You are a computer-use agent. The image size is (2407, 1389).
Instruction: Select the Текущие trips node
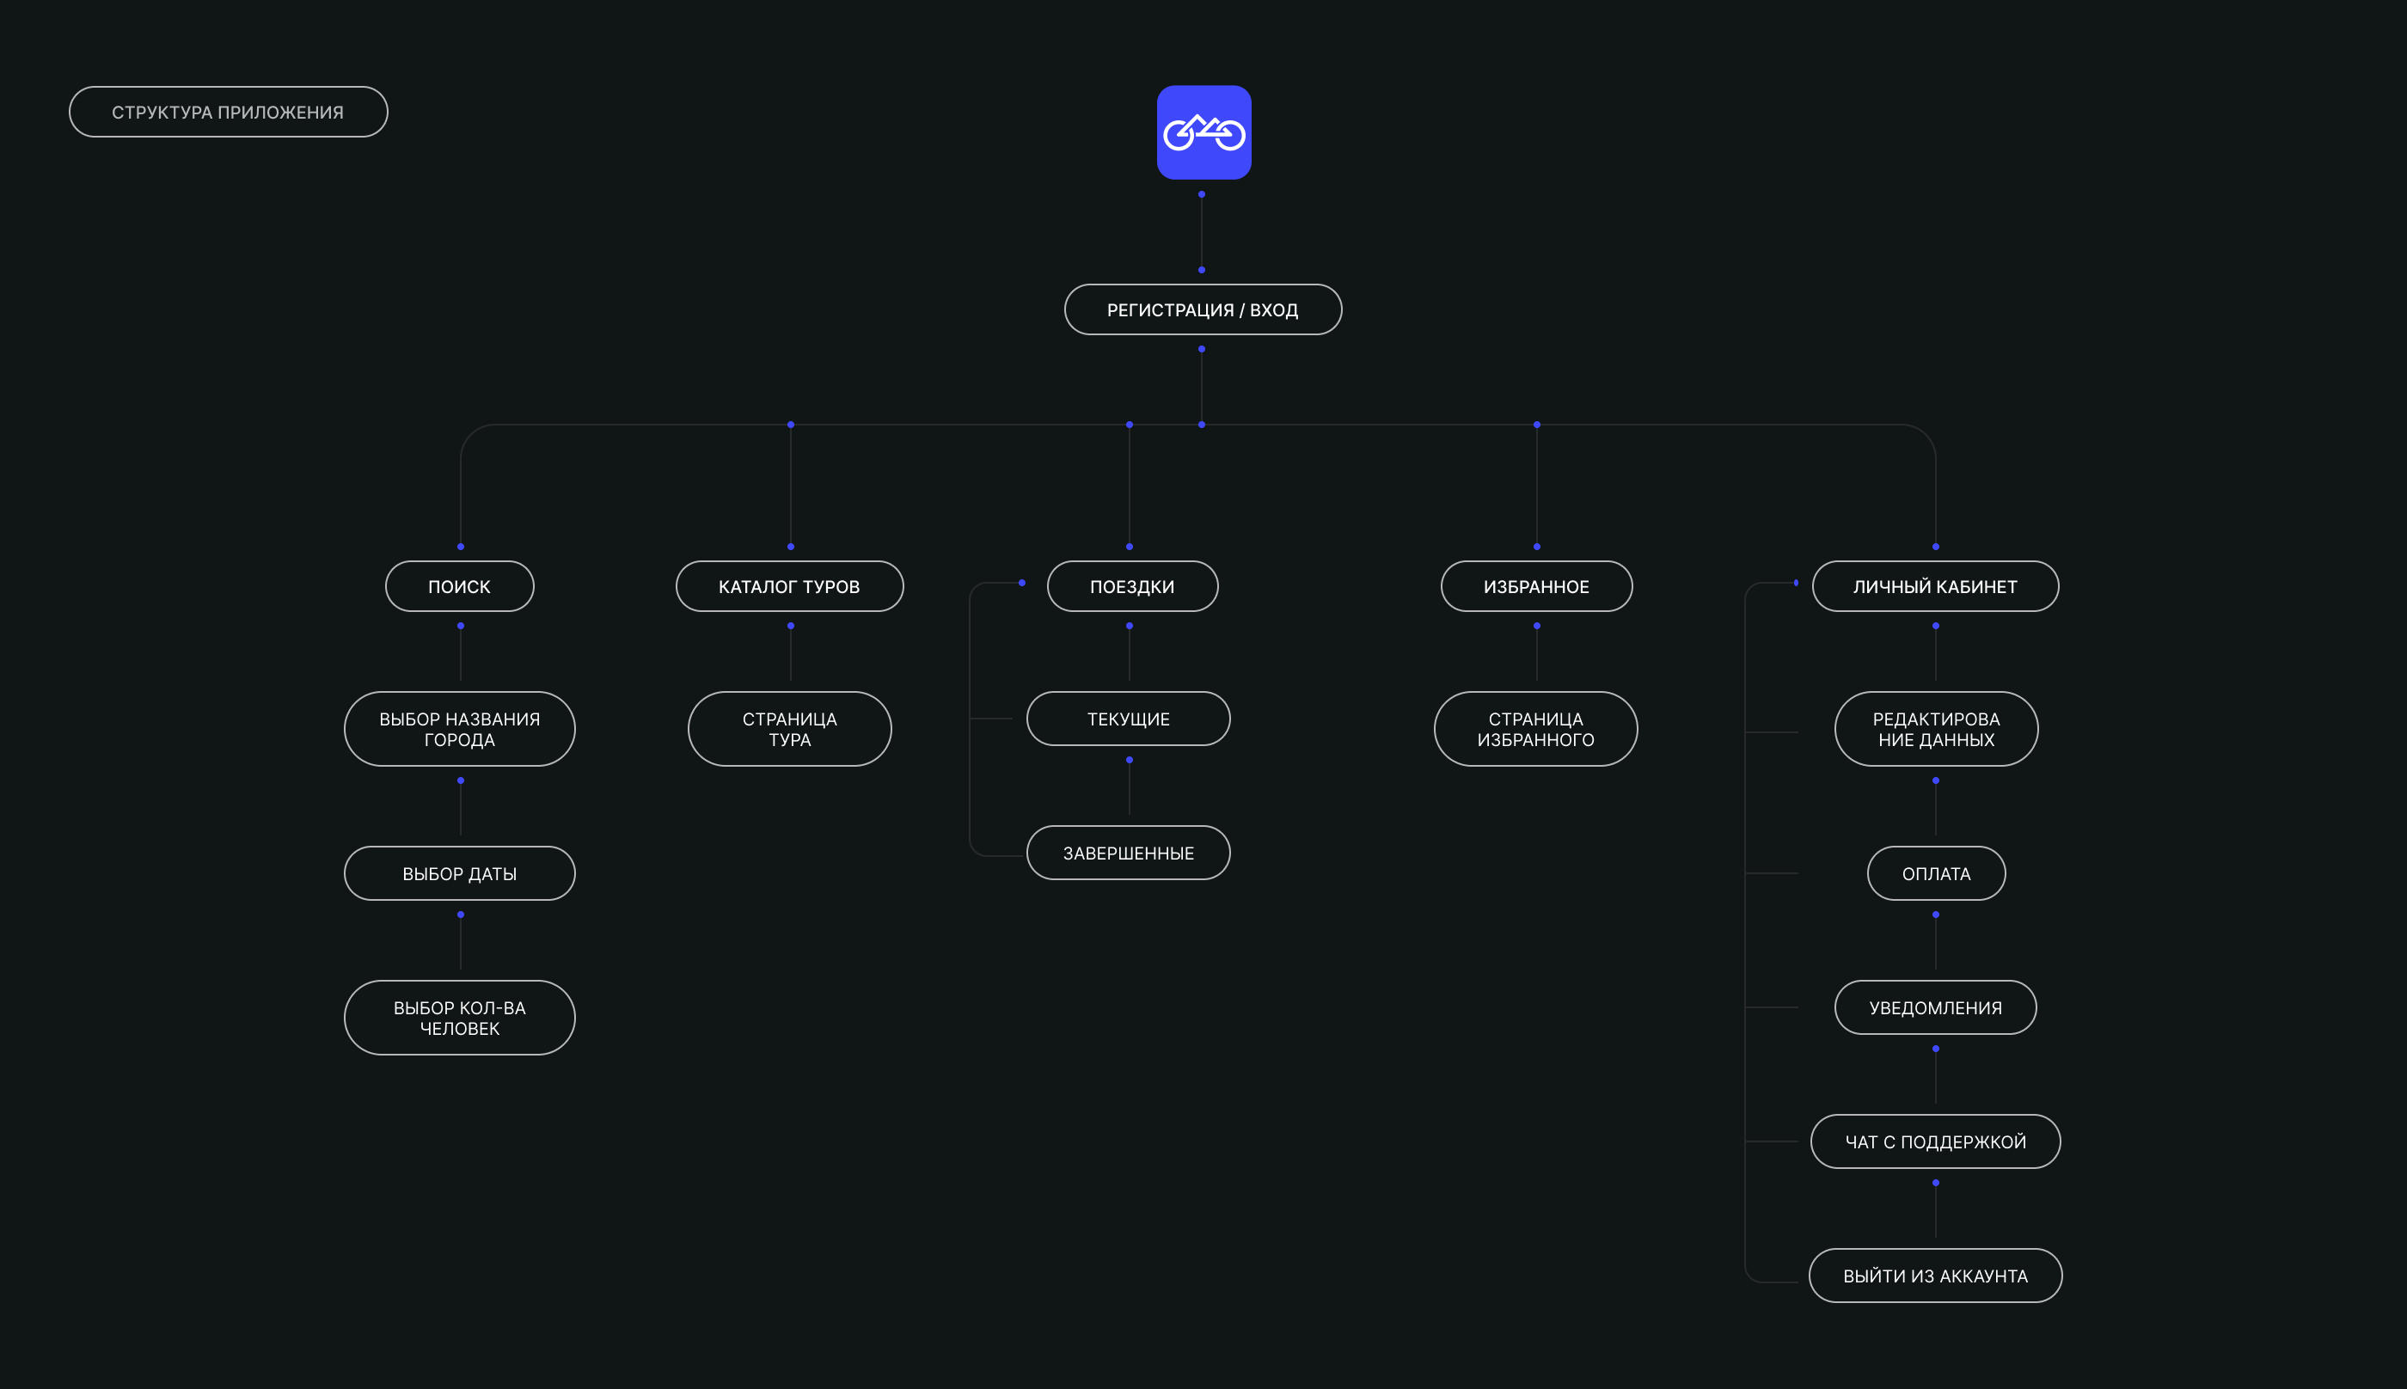click(x=1128, y=719)
